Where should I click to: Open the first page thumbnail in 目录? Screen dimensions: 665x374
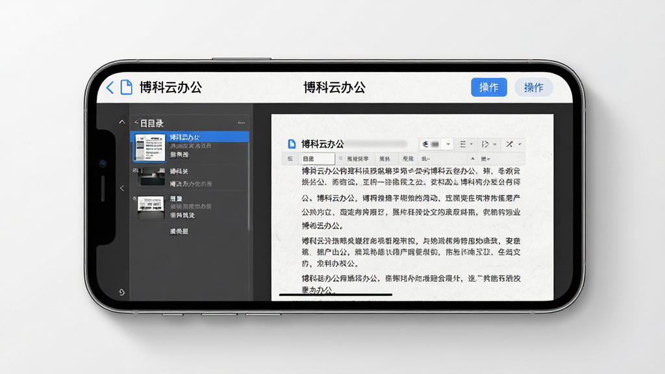click(x=149, y=147)
